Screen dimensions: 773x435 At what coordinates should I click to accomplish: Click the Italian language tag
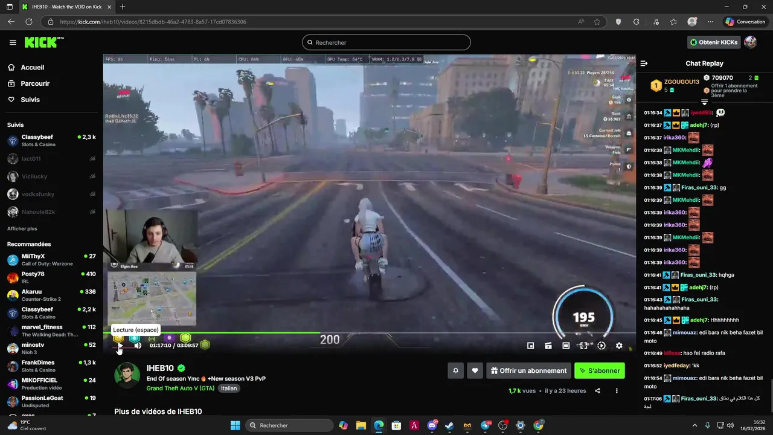[229, 388]
